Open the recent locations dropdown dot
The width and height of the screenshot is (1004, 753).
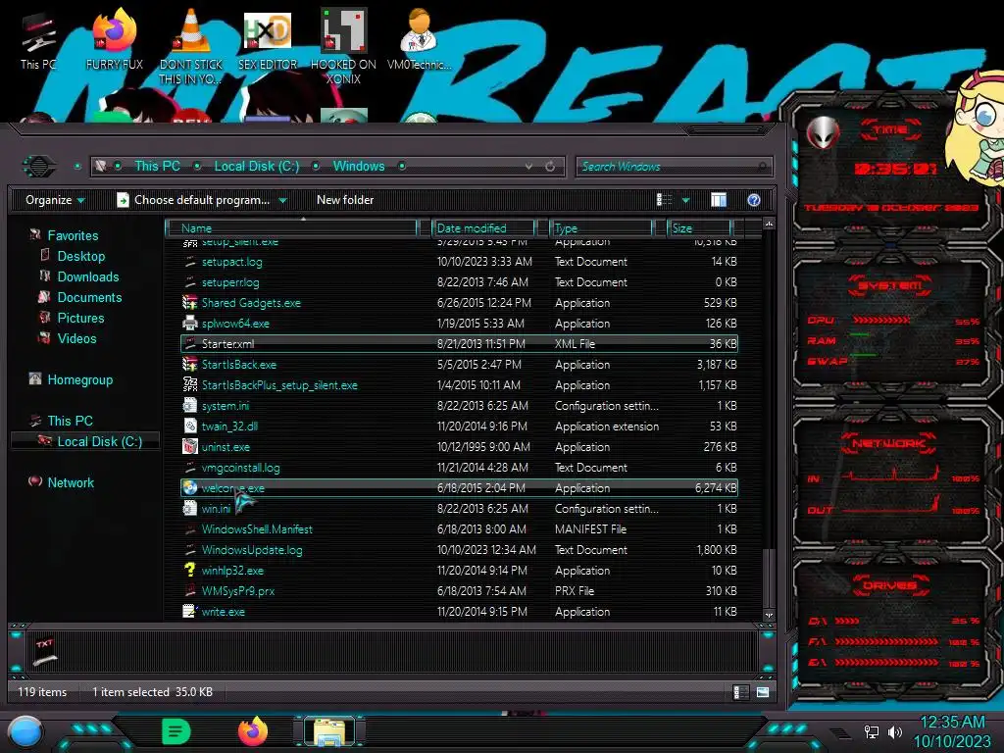click(x=77, y=167)
